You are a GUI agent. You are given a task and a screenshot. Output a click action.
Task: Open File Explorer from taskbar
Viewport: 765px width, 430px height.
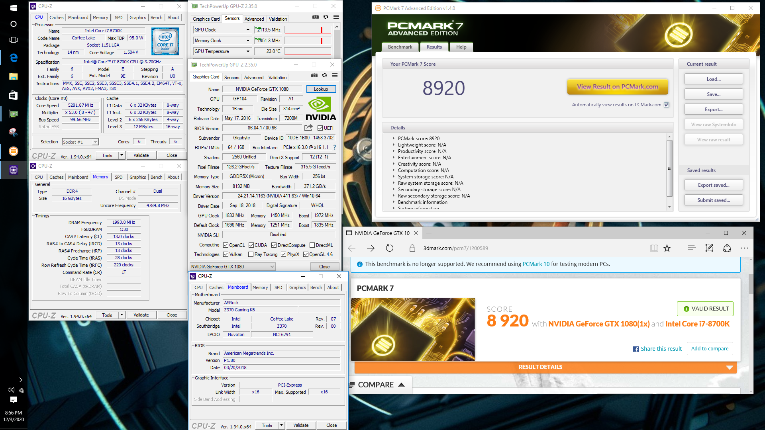click(13, 76)
